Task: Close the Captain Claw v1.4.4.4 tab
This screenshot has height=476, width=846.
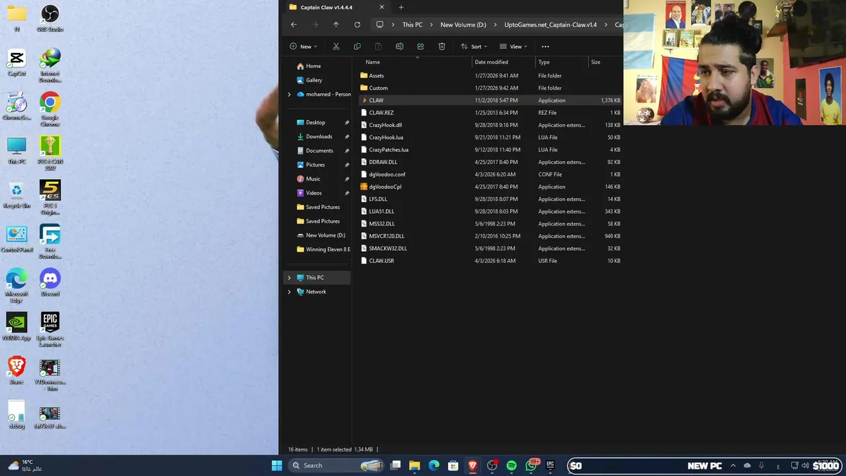Action: point(381,7)
